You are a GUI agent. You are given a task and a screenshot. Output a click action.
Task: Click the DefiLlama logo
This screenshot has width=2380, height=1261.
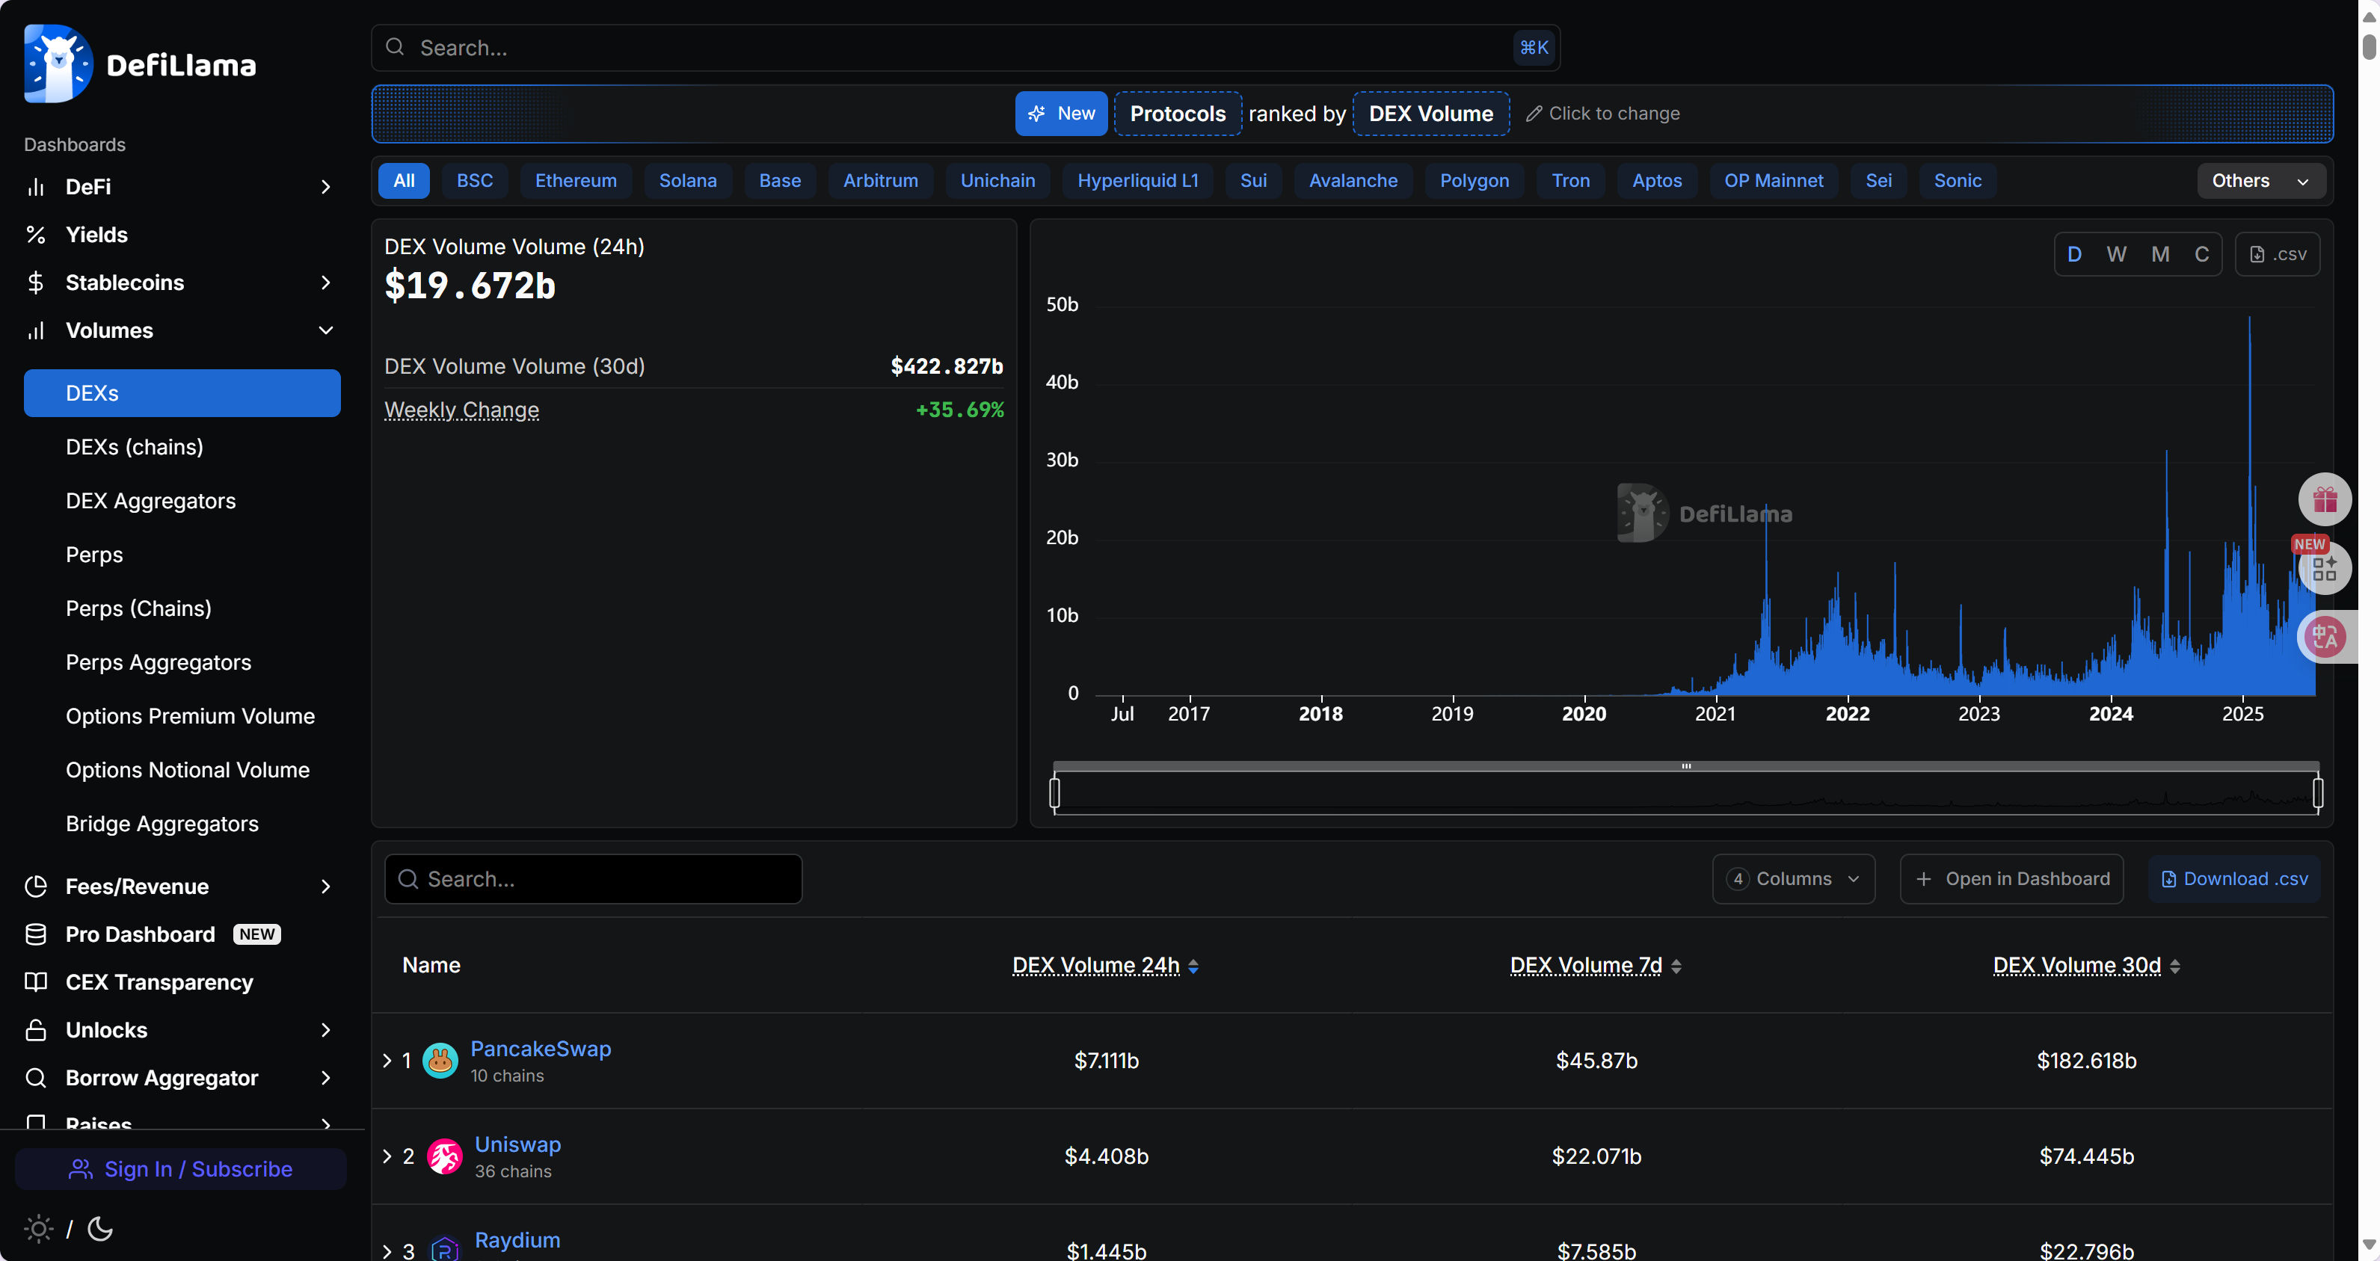click(x=141, y=64)
